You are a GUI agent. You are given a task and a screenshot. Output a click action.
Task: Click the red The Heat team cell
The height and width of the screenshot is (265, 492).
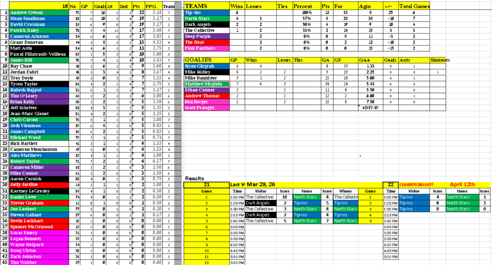[207, 42]
